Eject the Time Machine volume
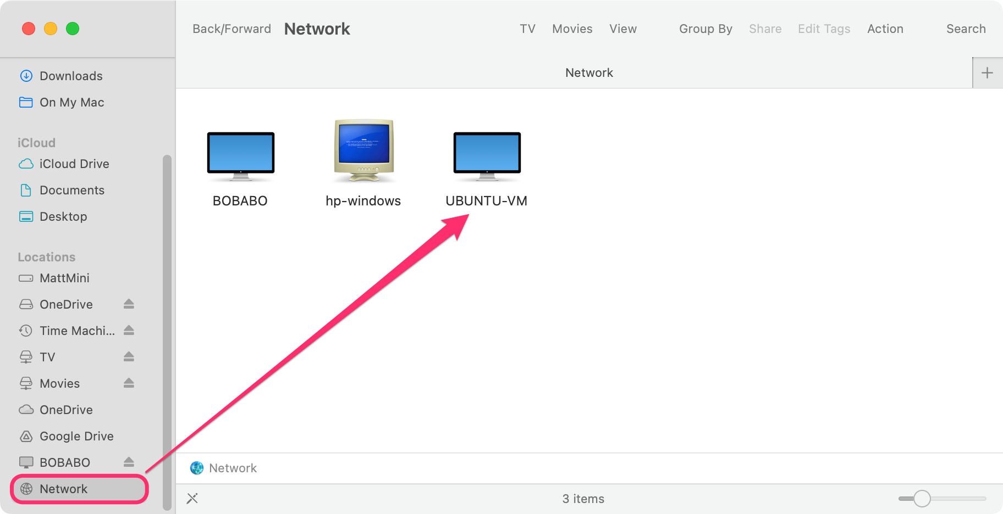 pos(129,331)
